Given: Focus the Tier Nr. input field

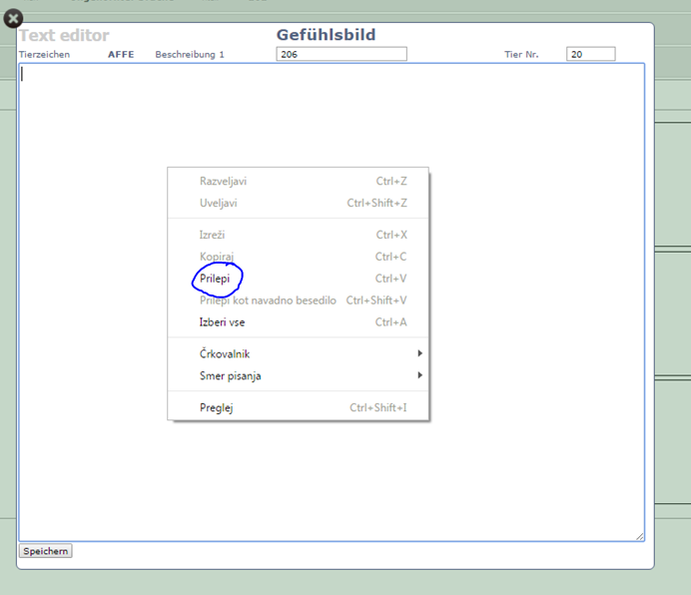Looking at the screenshot, I should [590, 54].
